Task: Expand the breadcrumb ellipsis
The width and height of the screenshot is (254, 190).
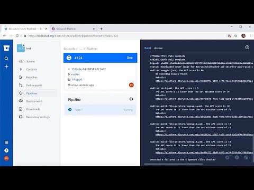Action: pyautogui.click(x=80, y=49)
